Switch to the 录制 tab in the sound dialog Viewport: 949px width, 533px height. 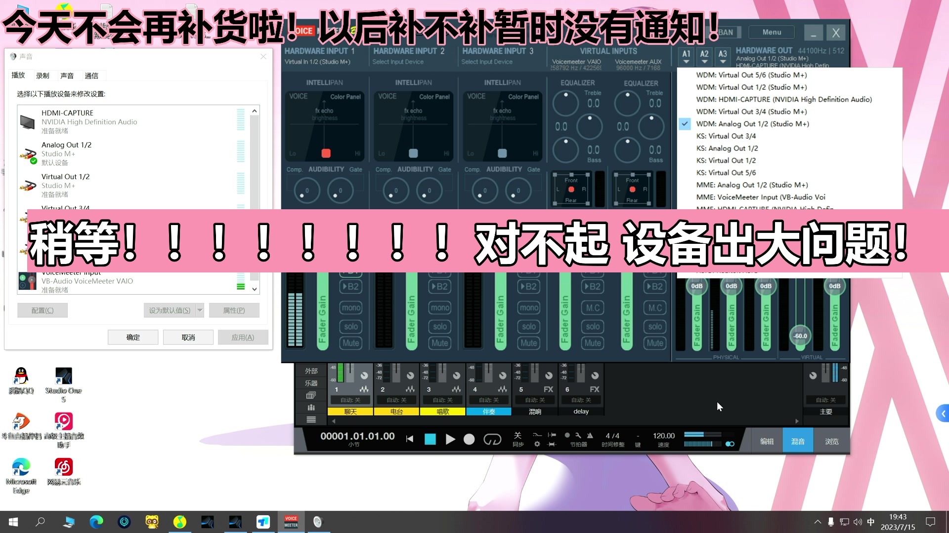(42, 75)
